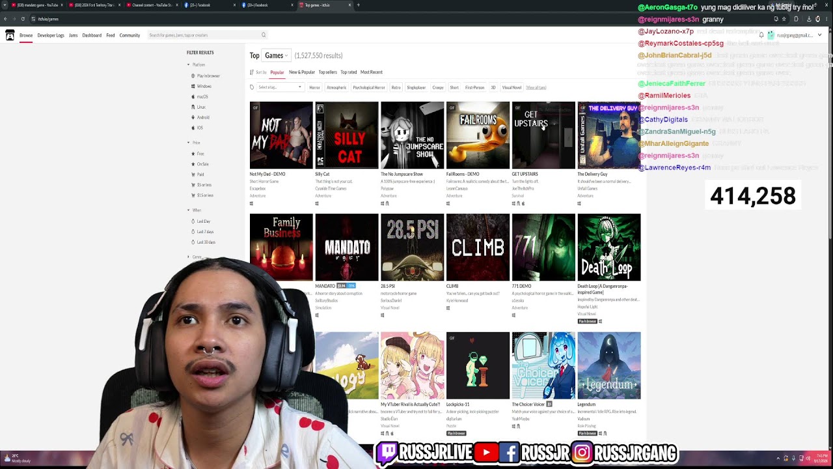Open a new browser tab with plus

[x=358, y=5]
